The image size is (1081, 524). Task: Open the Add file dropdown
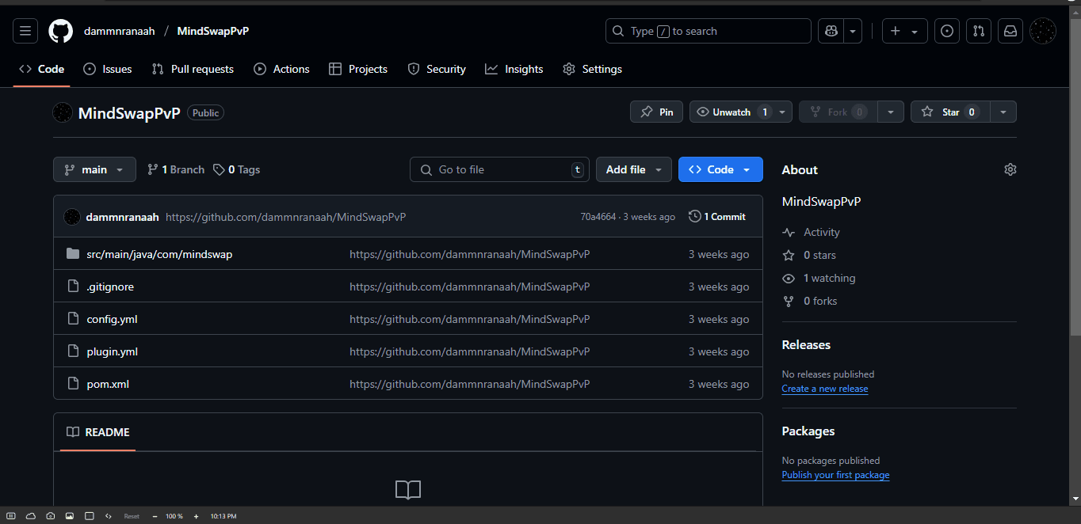634,169
